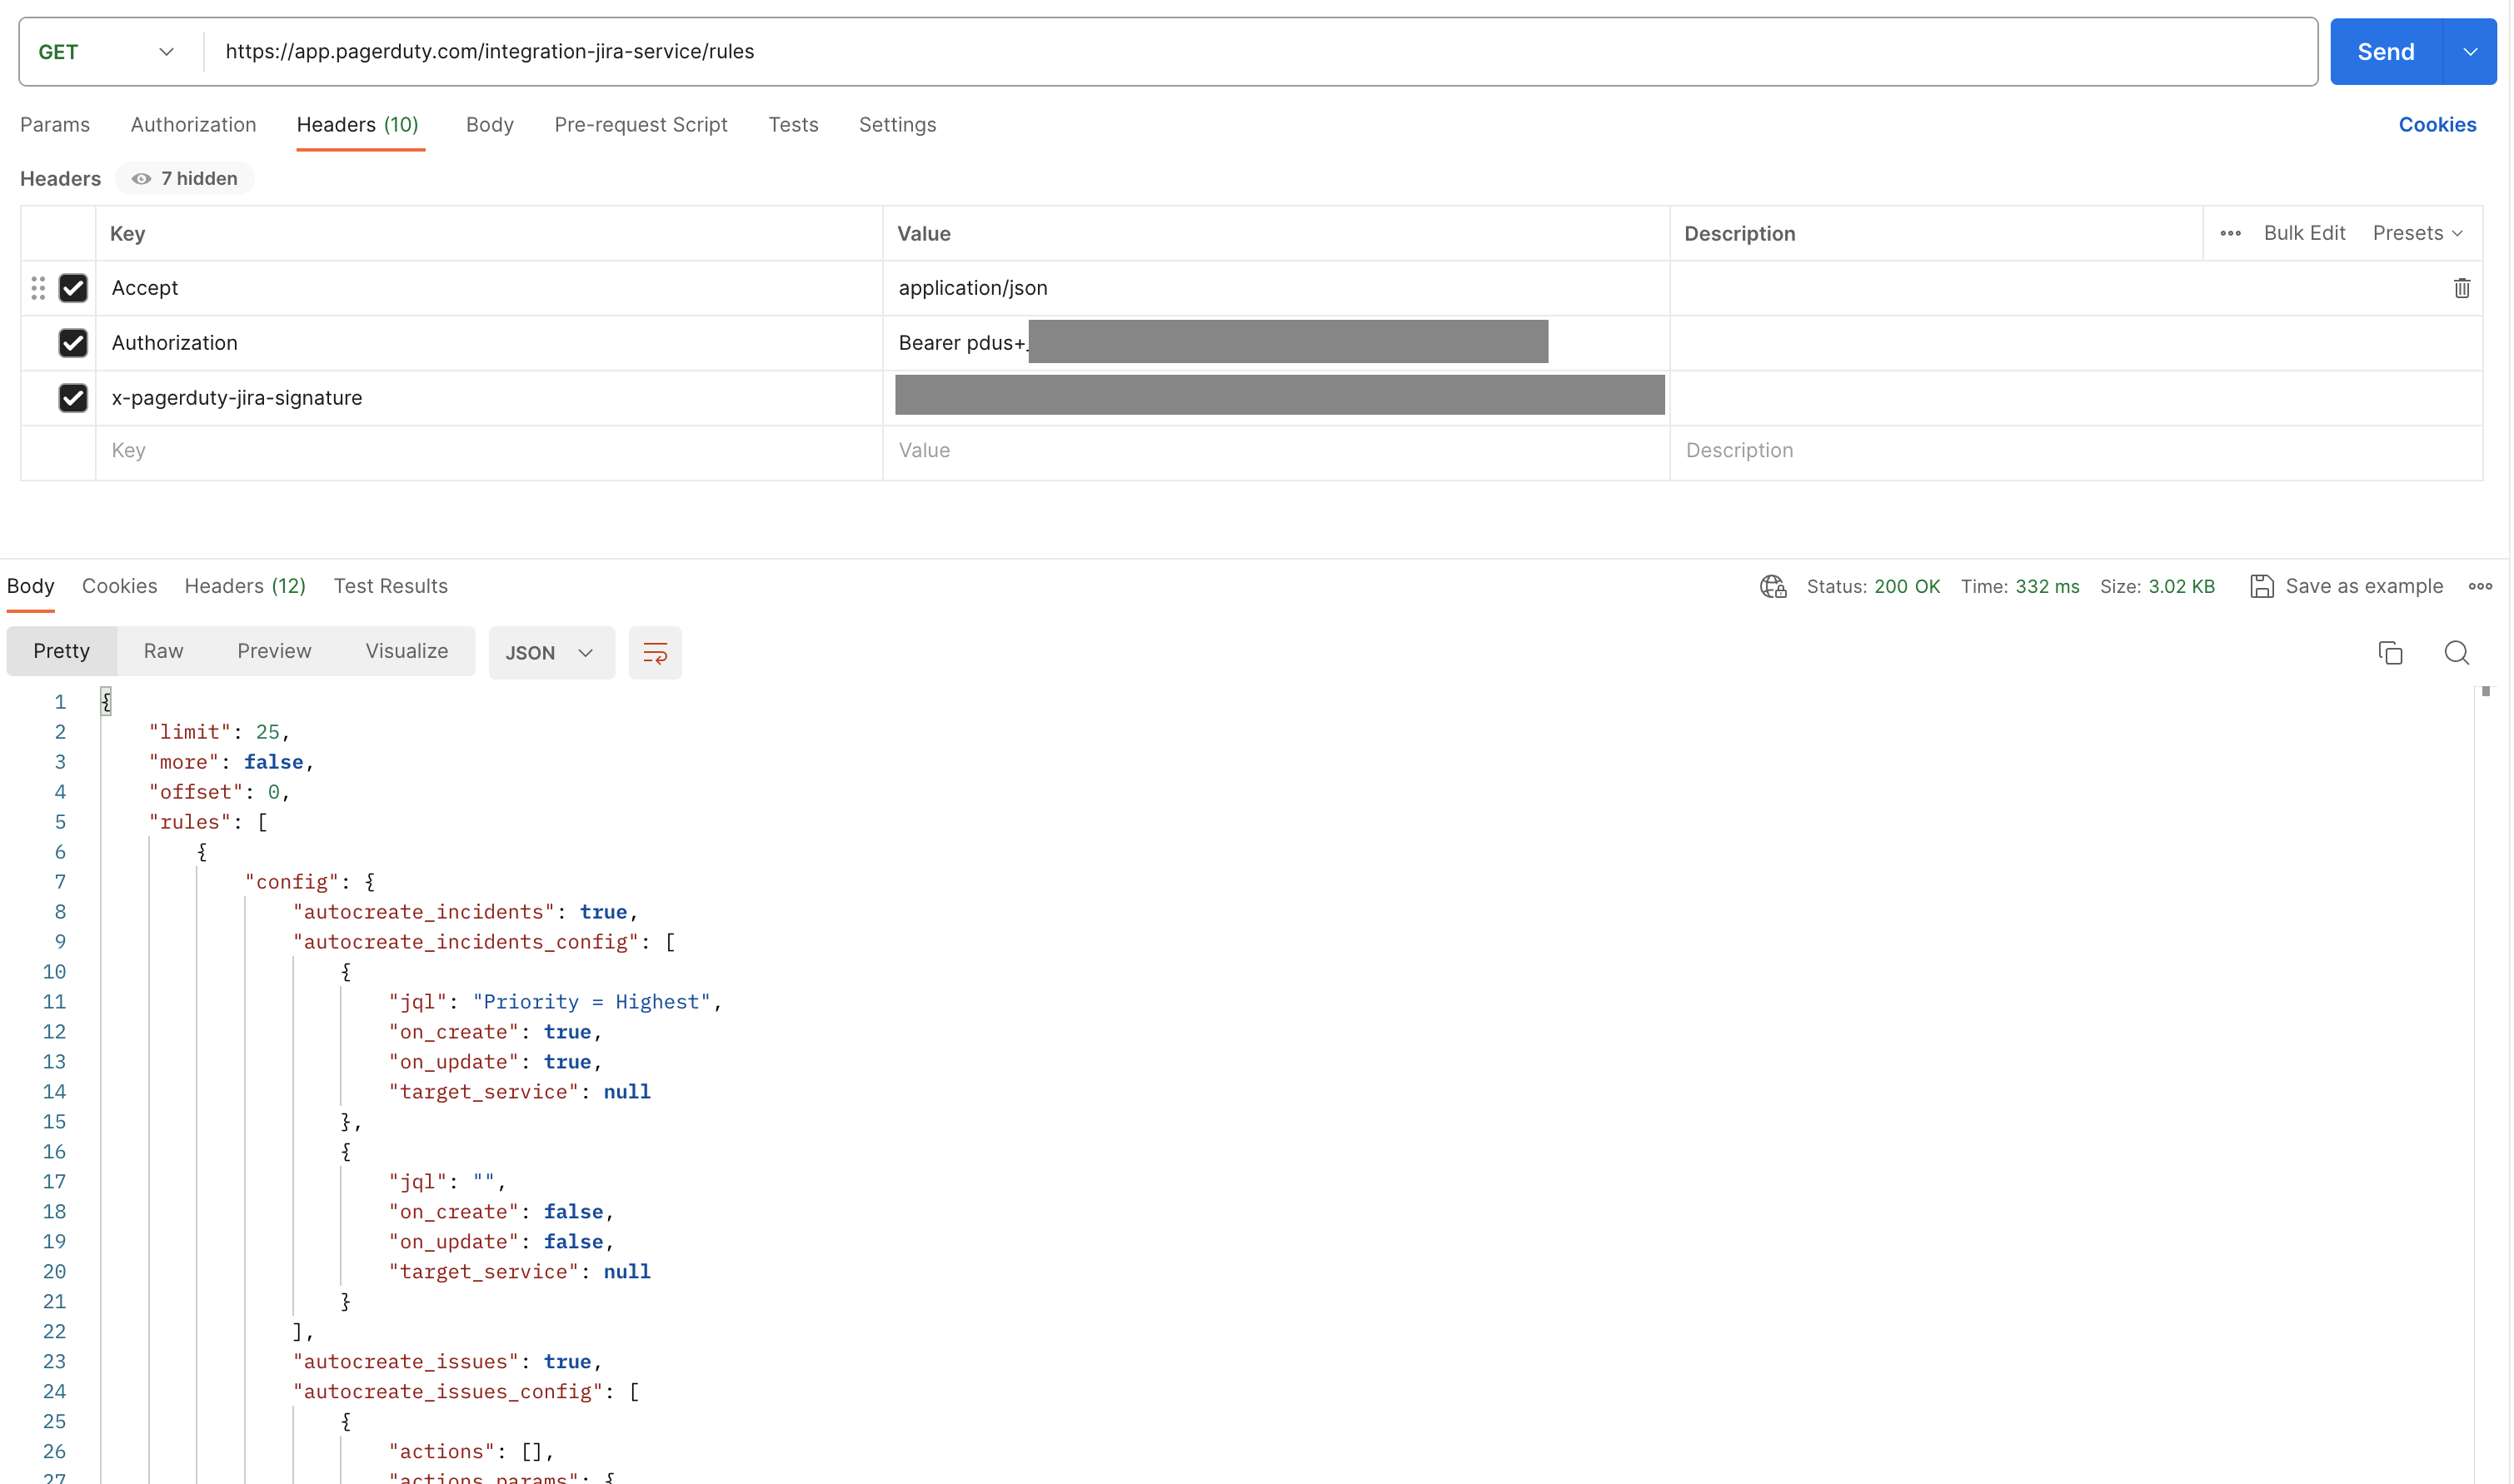Open the Cookies link
The image size is (2514, 1484).
(x=2437, y=125)
